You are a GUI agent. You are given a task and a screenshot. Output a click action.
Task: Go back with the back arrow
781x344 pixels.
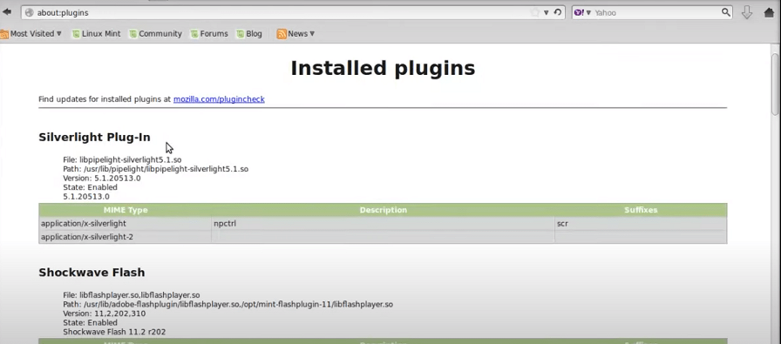click(x=7, y=12)
